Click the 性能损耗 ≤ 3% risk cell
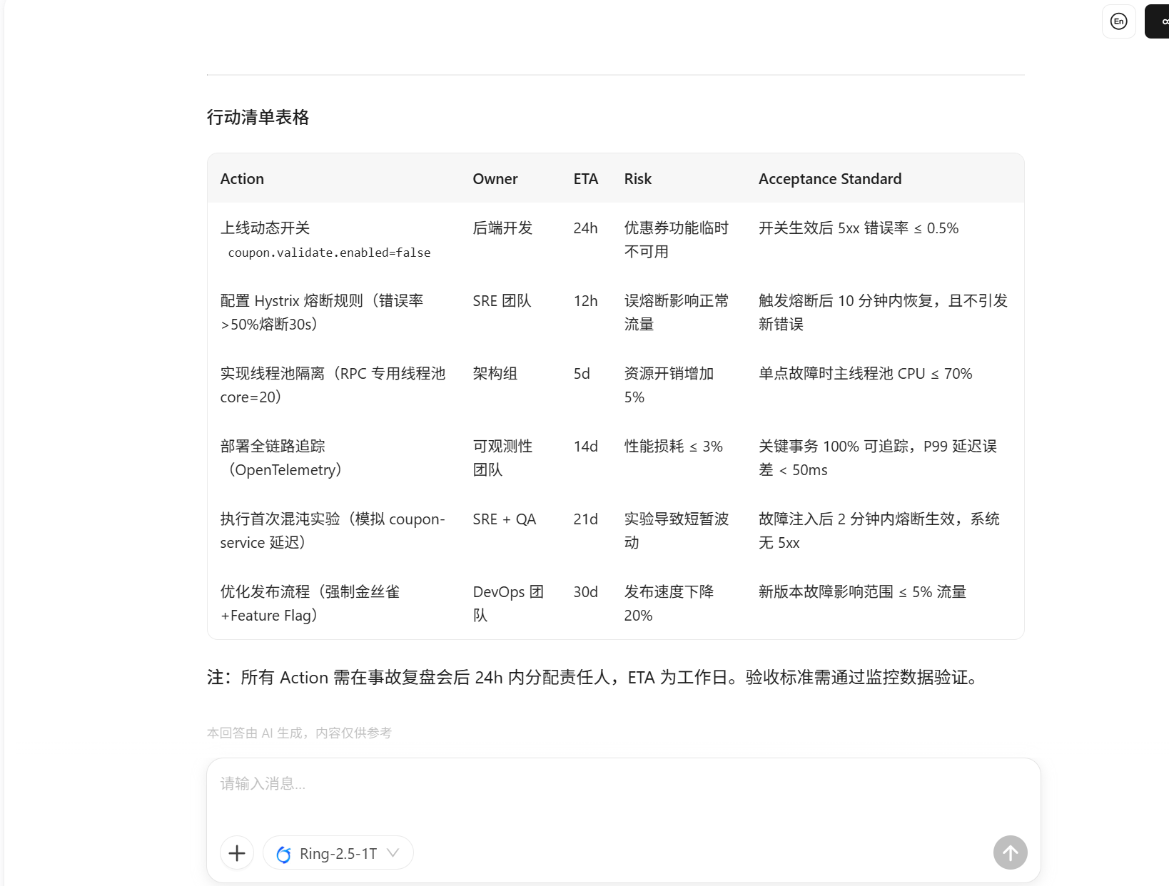The height and width of the screenshot is (886, 1169). click(x=673, y=447)
